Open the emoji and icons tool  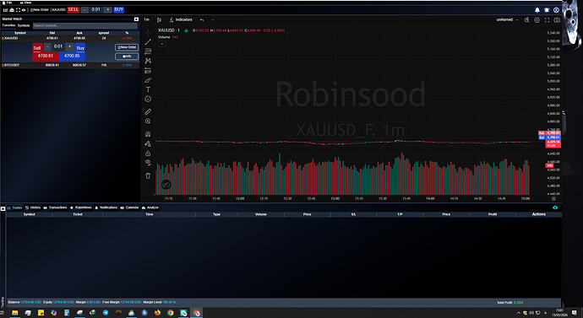[x=148, y=99]
